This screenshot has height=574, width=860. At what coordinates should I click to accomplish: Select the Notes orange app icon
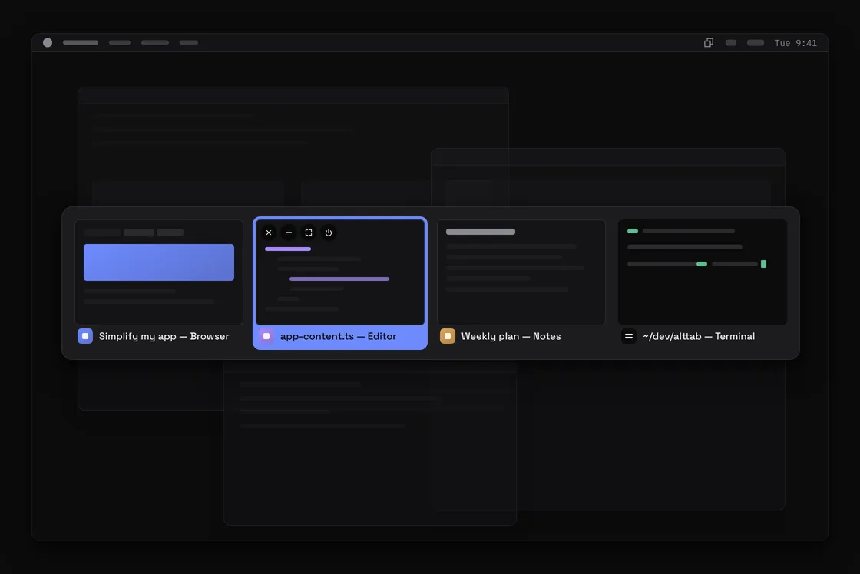point(448,336)
